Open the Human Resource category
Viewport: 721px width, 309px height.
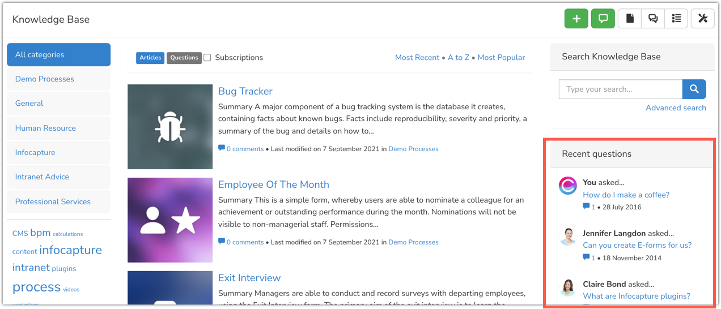click(x=45, y=128)
